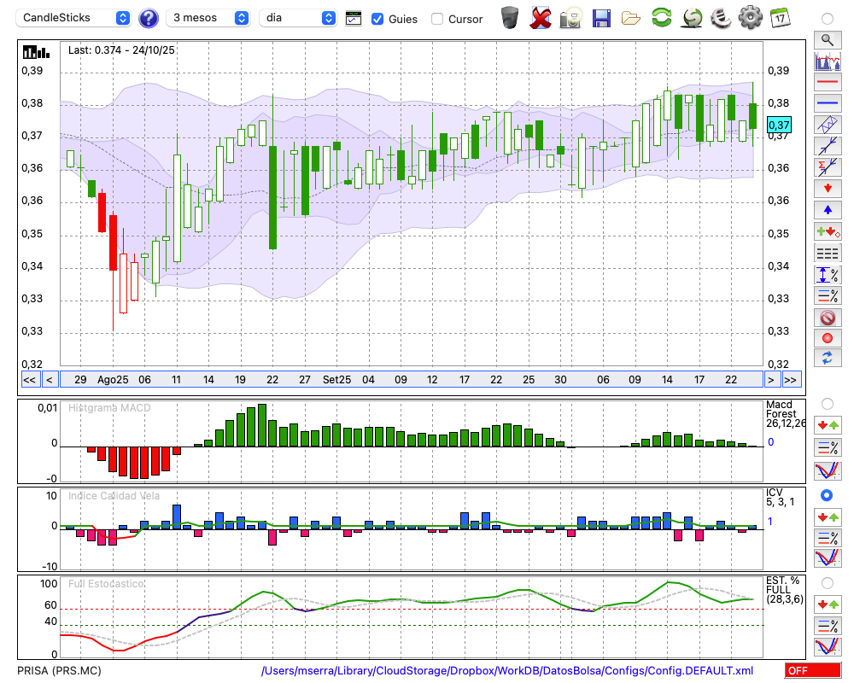This screenshot has width=854, height=683.
Task: Click the 'Macd Forest 26,12,26' label
Action: point(785,414)
